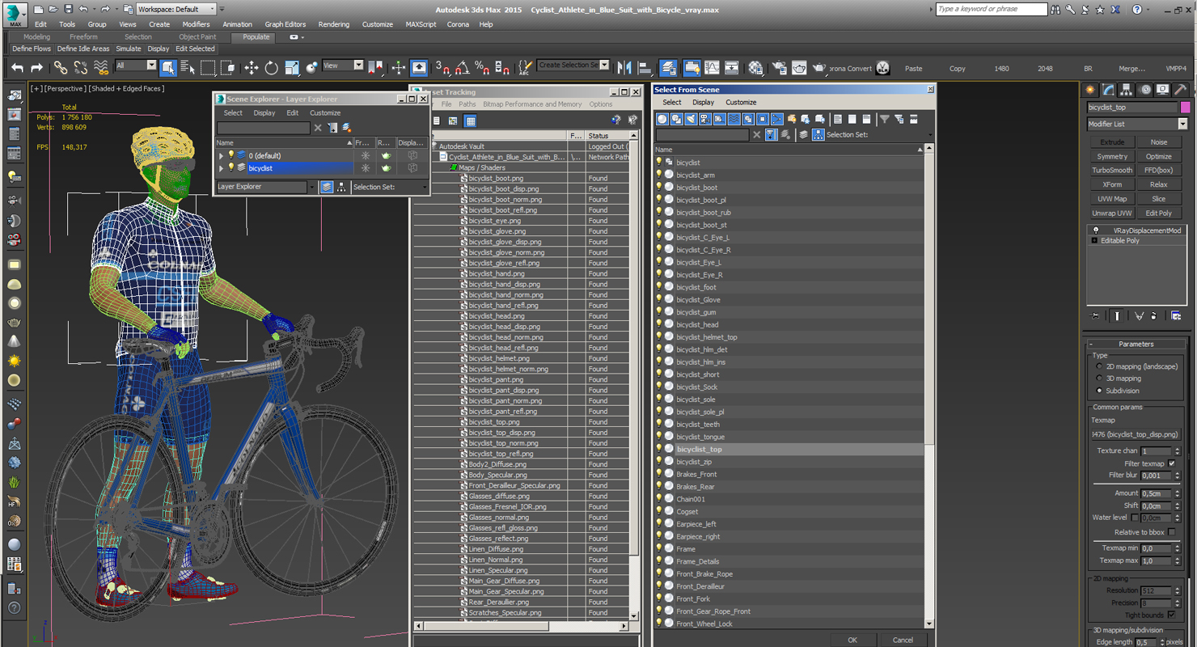Switch to the Object Paint ribbon tab
The image size is (1197, 647).
point(197,37)
